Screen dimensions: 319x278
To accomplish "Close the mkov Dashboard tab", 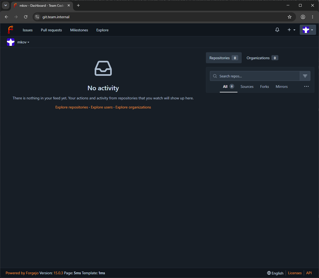I will click(x=69, y=6).
